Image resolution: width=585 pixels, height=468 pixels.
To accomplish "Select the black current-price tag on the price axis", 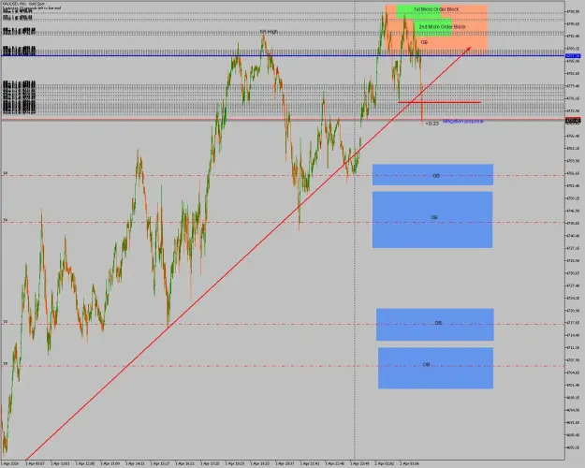I will click(x=573, y=121).
